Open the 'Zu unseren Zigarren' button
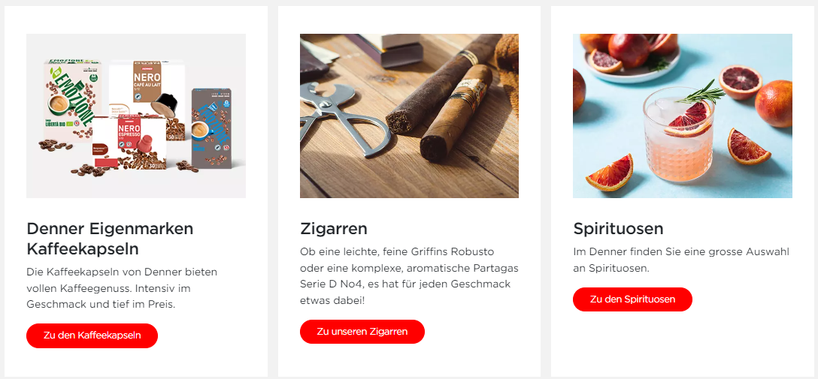818x379 pixels. 362,332
